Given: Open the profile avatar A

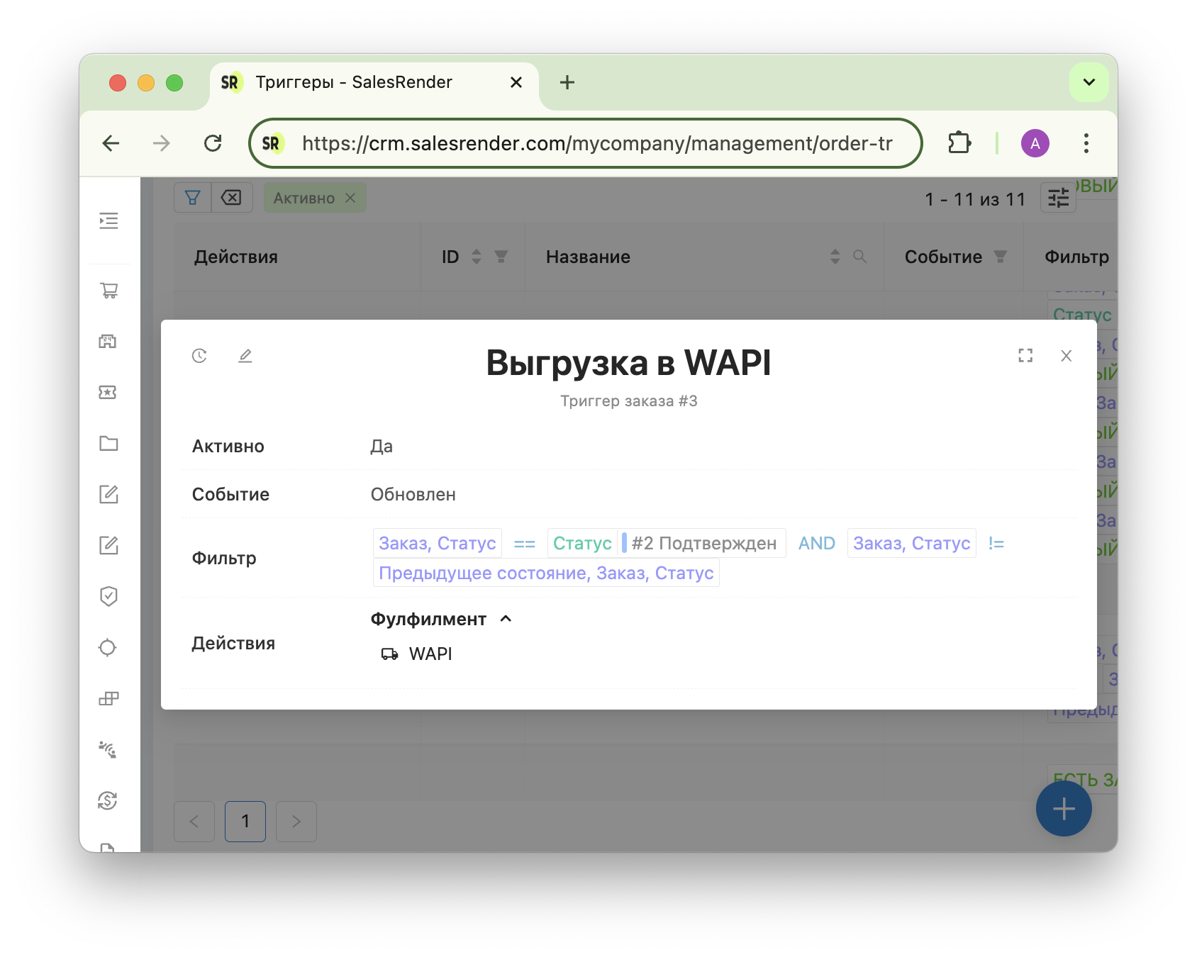Looking at the screenshot, I should (x=1035, y=143).
